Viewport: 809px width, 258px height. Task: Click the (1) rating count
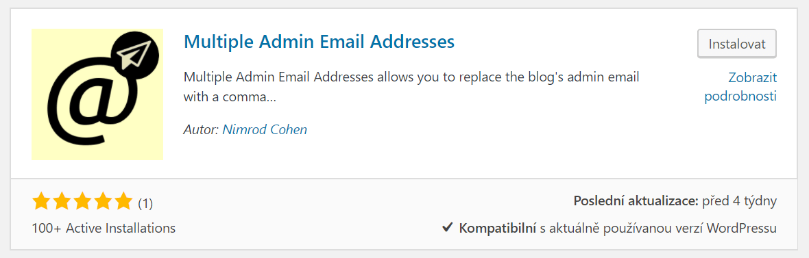(145, 203)
